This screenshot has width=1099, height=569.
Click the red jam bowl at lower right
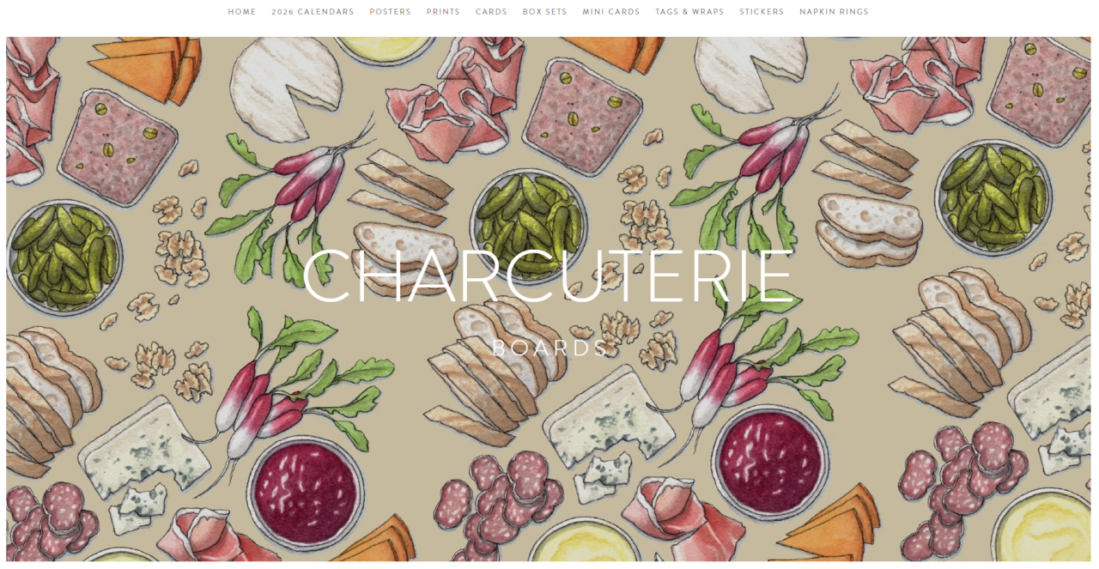(x=770, y=462)
